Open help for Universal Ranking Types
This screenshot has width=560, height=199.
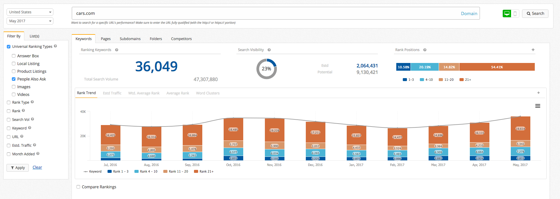[55, 46]
